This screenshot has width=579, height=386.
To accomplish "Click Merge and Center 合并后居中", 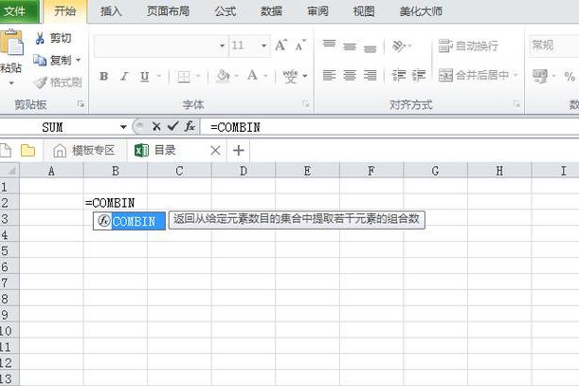I will tap(474, 76).
